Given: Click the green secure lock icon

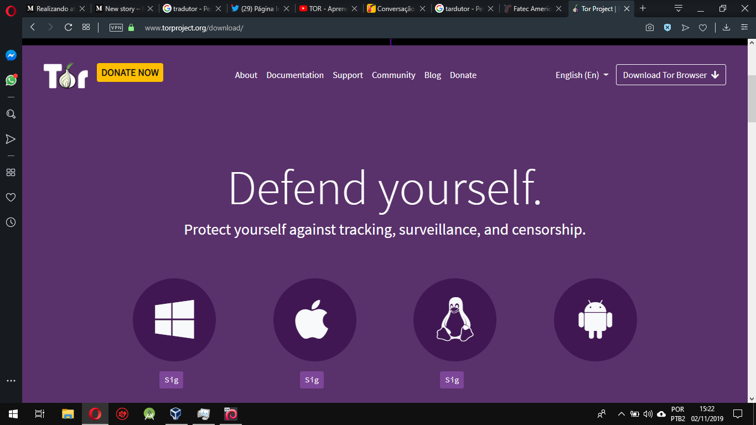Looking at the screenshot, I should (x=131, y=27).
